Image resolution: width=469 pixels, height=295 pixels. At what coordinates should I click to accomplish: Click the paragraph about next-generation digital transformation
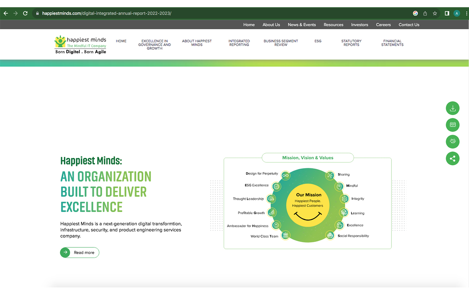pyautogui.click(x=121, y=230)
